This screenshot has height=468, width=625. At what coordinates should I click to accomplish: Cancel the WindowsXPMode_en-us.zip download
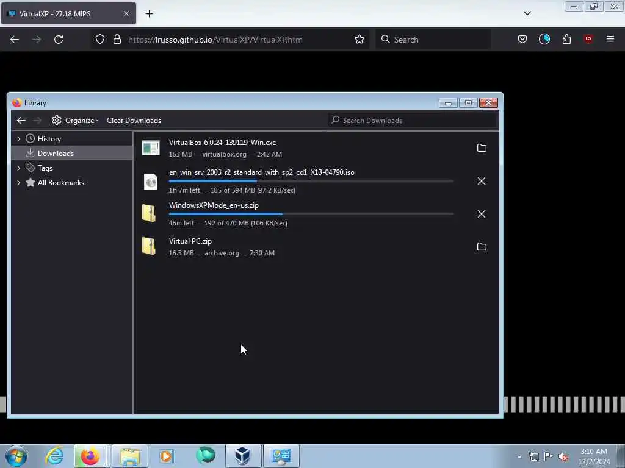(482, 214)
